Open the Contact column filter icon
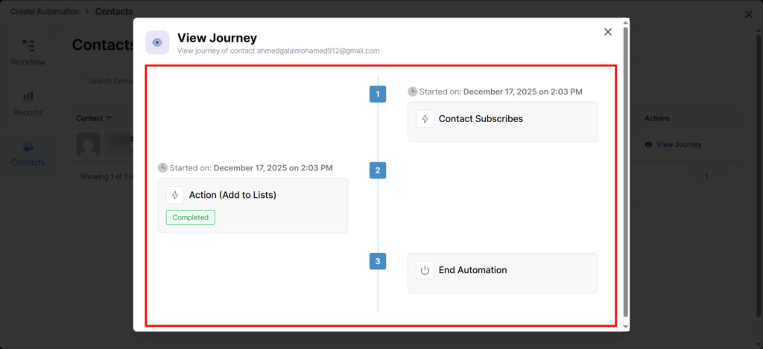The height and width of the screenshot is (349, 763). click(110, 118)
